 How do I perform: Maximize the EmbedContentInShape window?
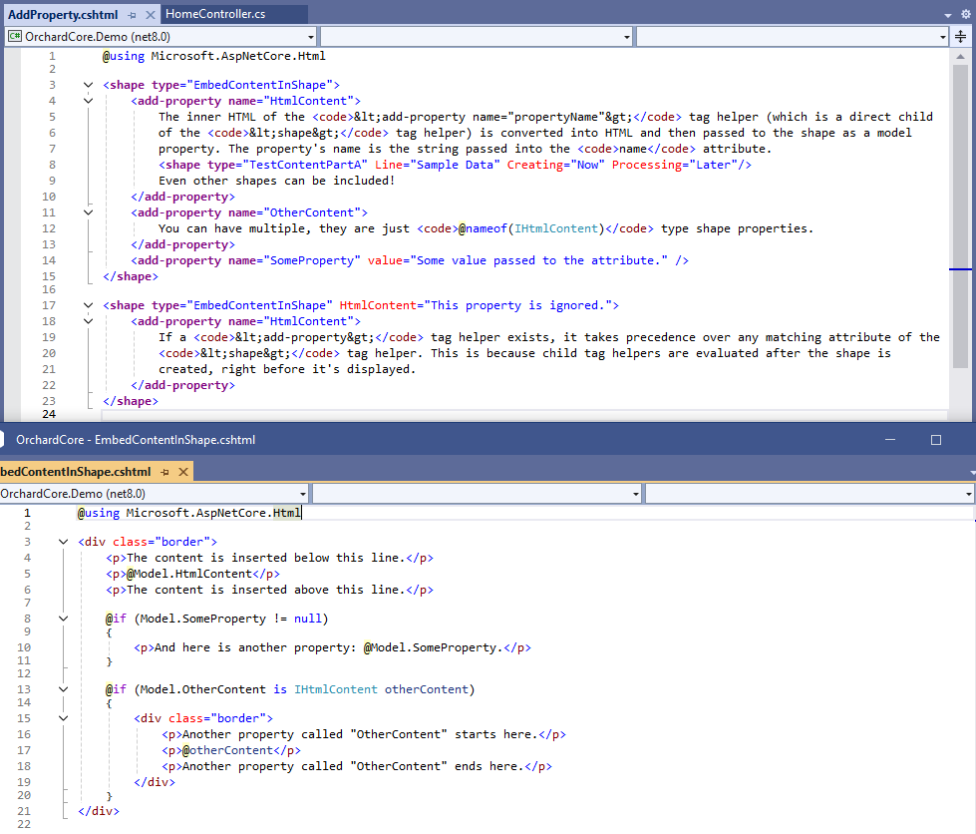click(x=935, y=440)
